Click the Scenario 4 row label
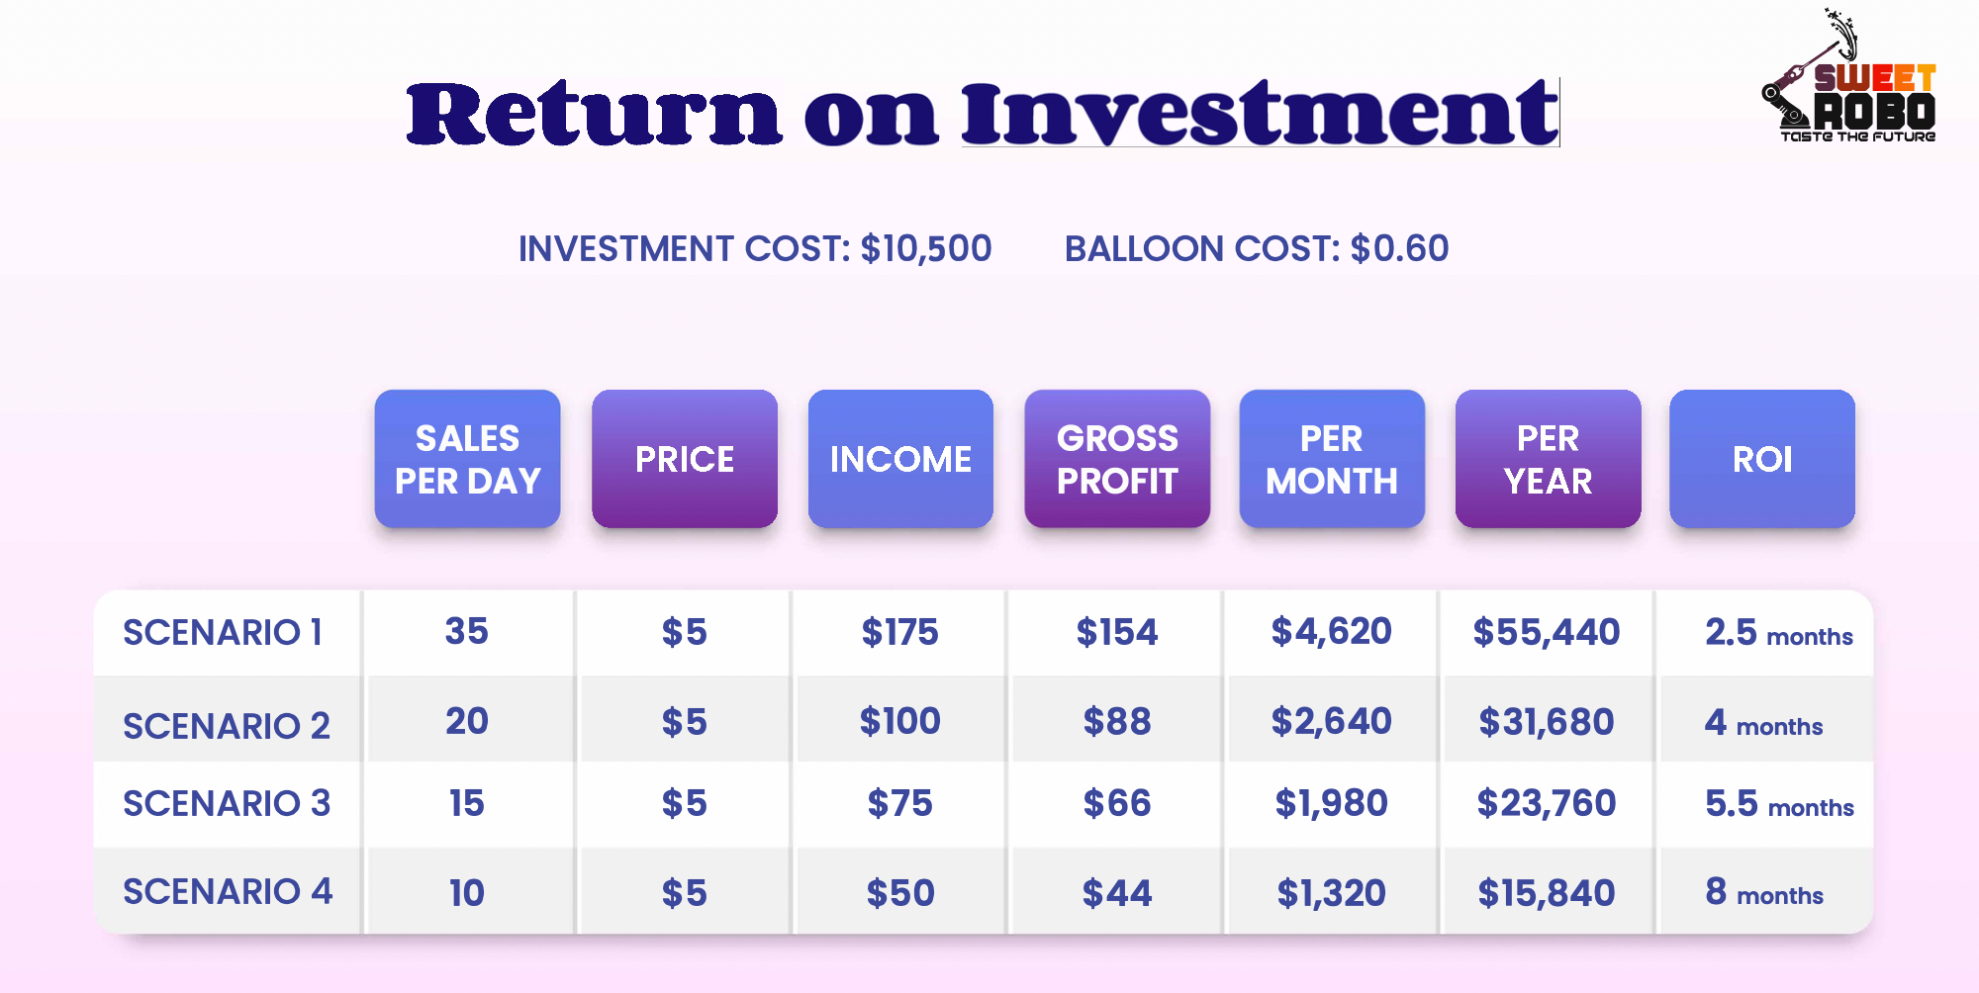Screen dimensions: 1979x993 [x=228, y=892]
